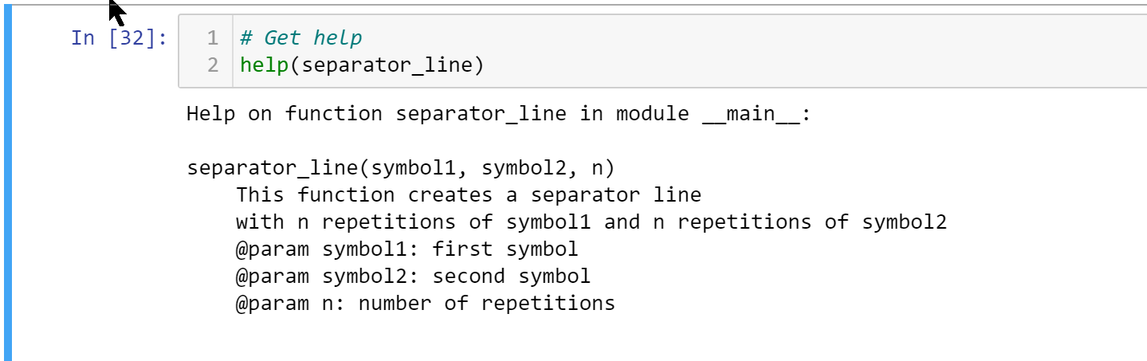Click 'symbol2' at the end of the repetitions line
This screenshot has width=1147, height=361.
(x=905, y=222)
